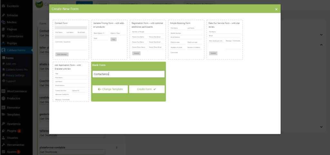Click Create Form button with checkmark
The height and width of the screenshot is (155, 330).
(x=147, y=89)
